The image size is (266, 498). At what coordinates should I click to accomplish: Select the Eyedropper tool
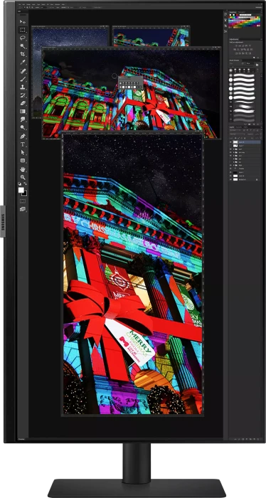[x=23, y=63]
